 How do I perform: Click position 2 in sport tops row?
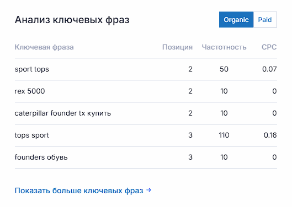pyautogui.click(x=190, y=69)
